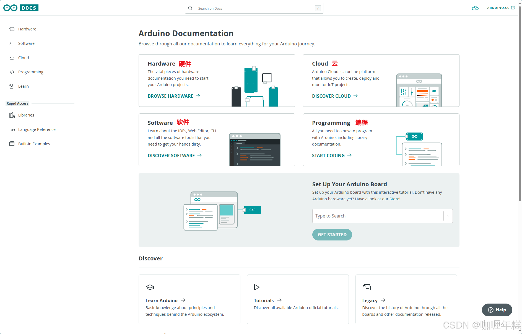Focus the Search on Docs field
522x334 pixels.
254,8
